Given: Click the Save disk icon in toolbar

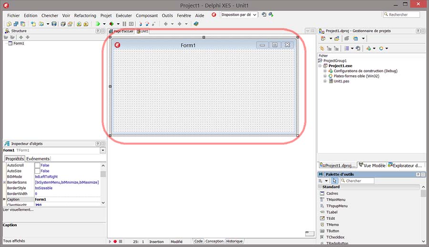Looking at the screenshot, I should click(54, 24).
